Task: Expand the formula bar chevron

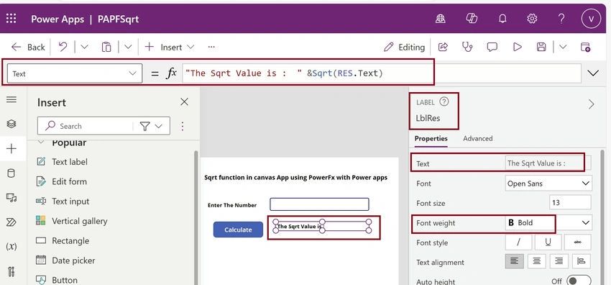Action: pos(593,73)
